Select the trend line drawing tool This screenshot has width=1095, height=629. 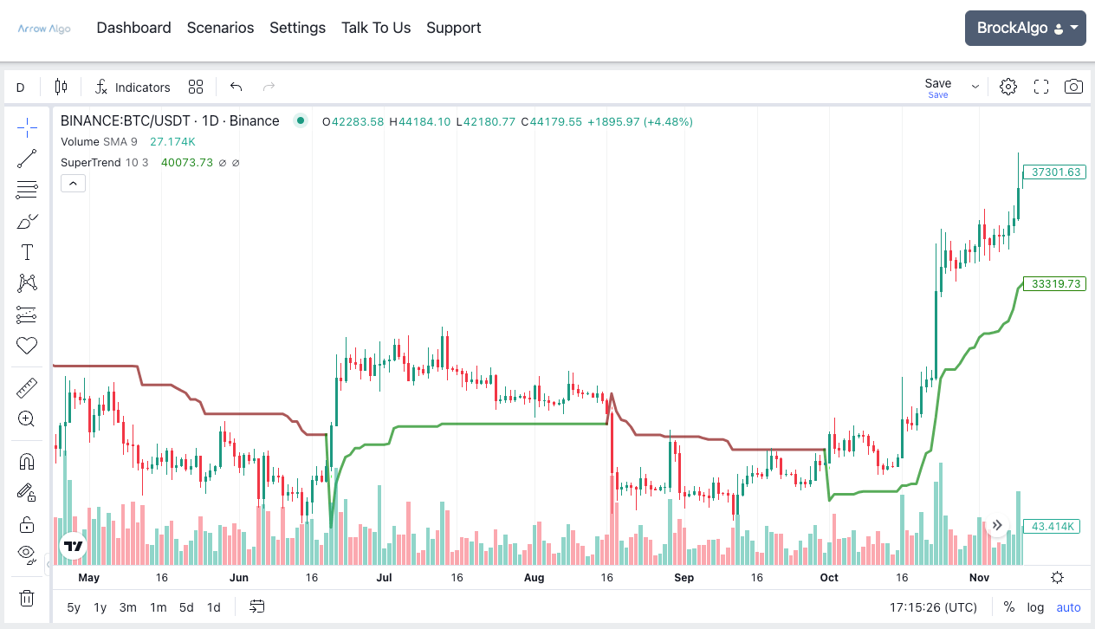pos(26,158)
